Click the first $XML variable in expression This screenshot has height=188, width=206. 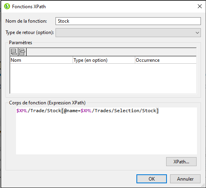click(x=22, y=111)
